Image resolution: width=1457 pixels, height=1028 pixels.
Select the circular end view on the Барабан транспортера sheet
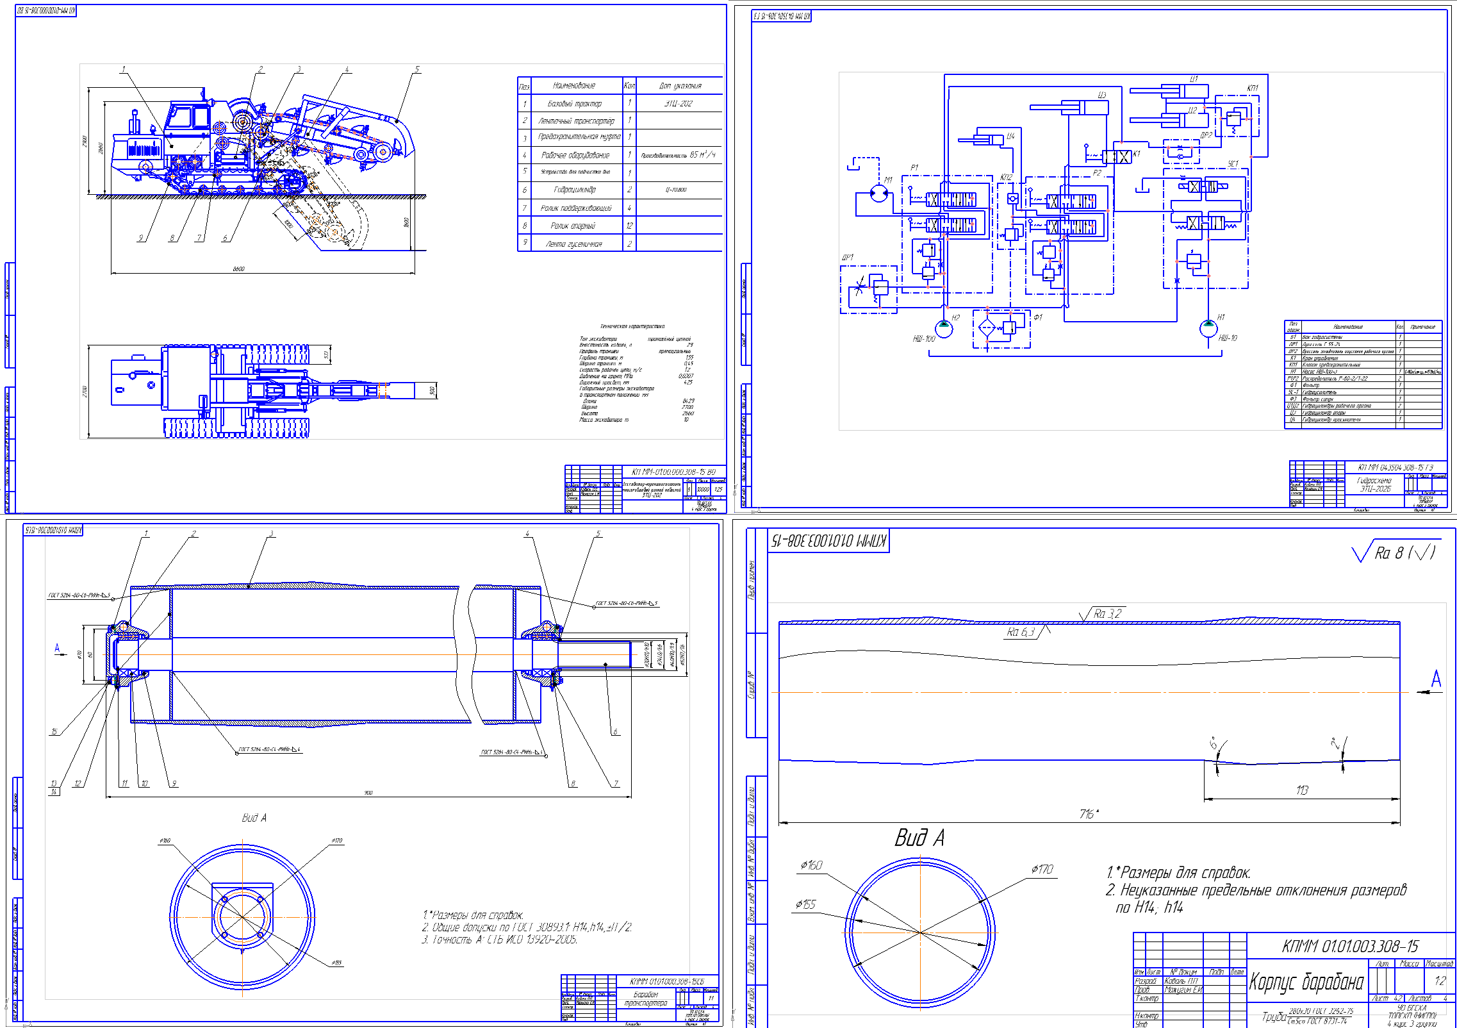[242, 917]
